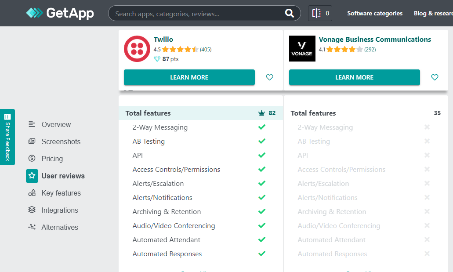Click the Pricing dollar icon
The width and height of the screenshot is (453, 272).
pos(32,158)
